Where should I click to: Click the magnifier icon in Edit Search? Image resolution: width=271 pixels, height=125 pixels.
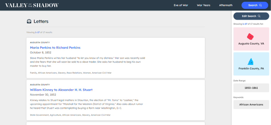tap(259, 16)
